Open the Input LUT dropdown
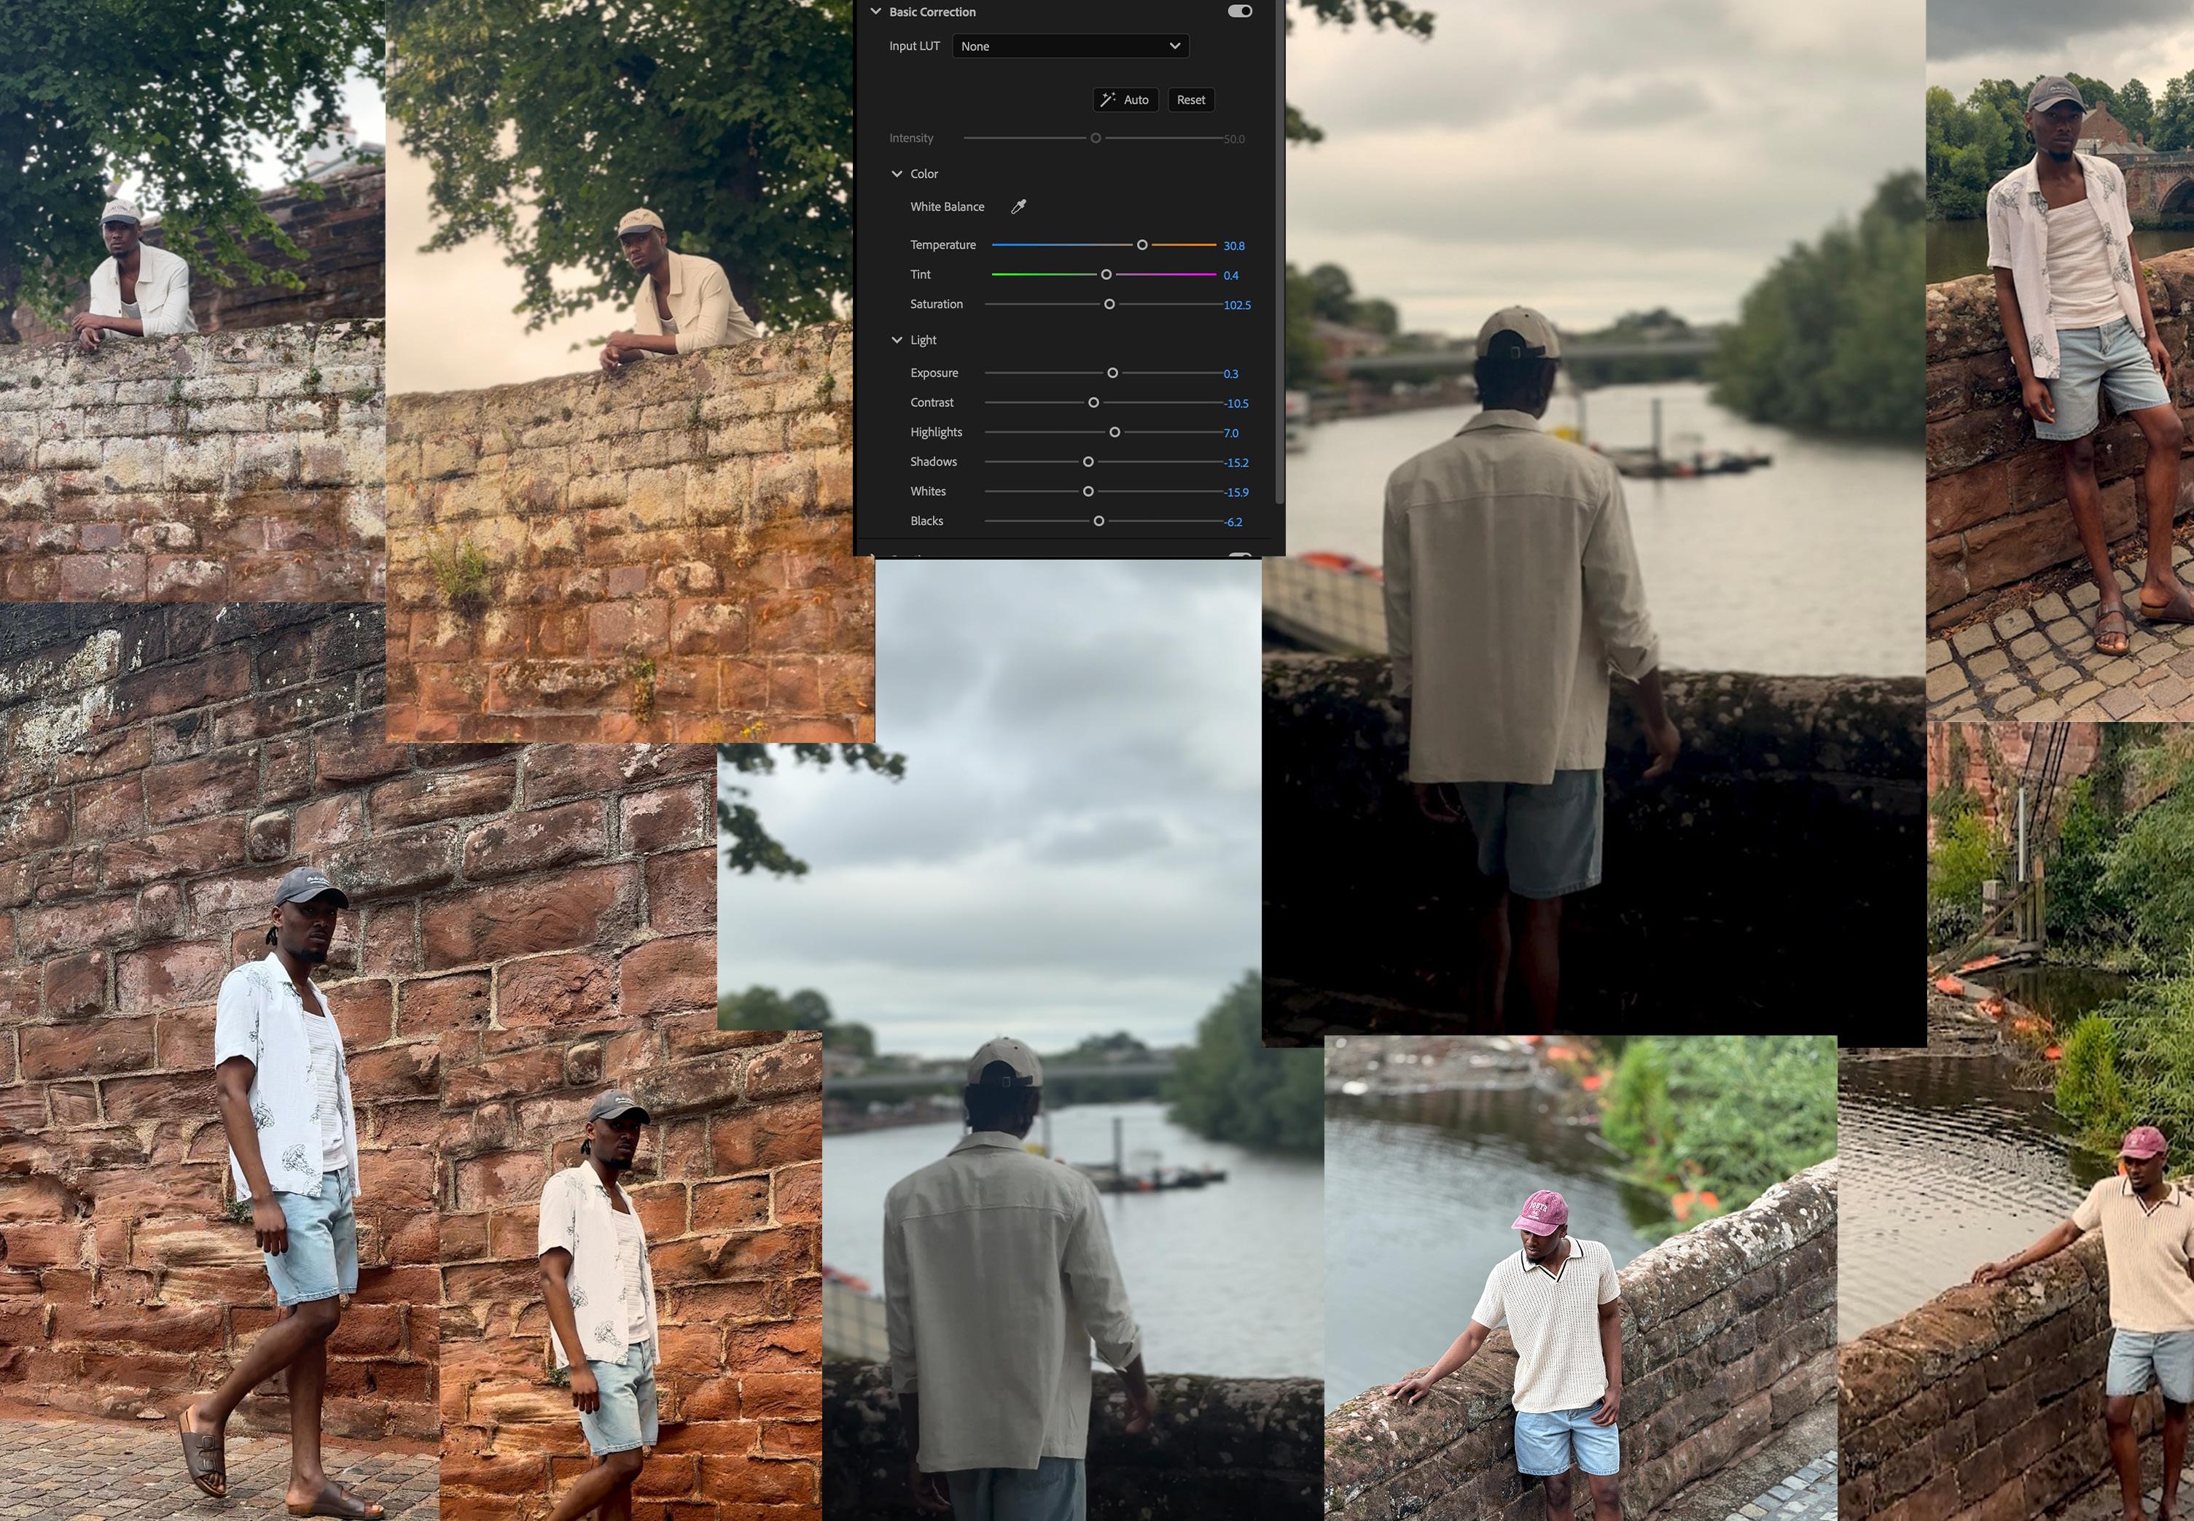2194x1521 pixels. click(1070, 46)
